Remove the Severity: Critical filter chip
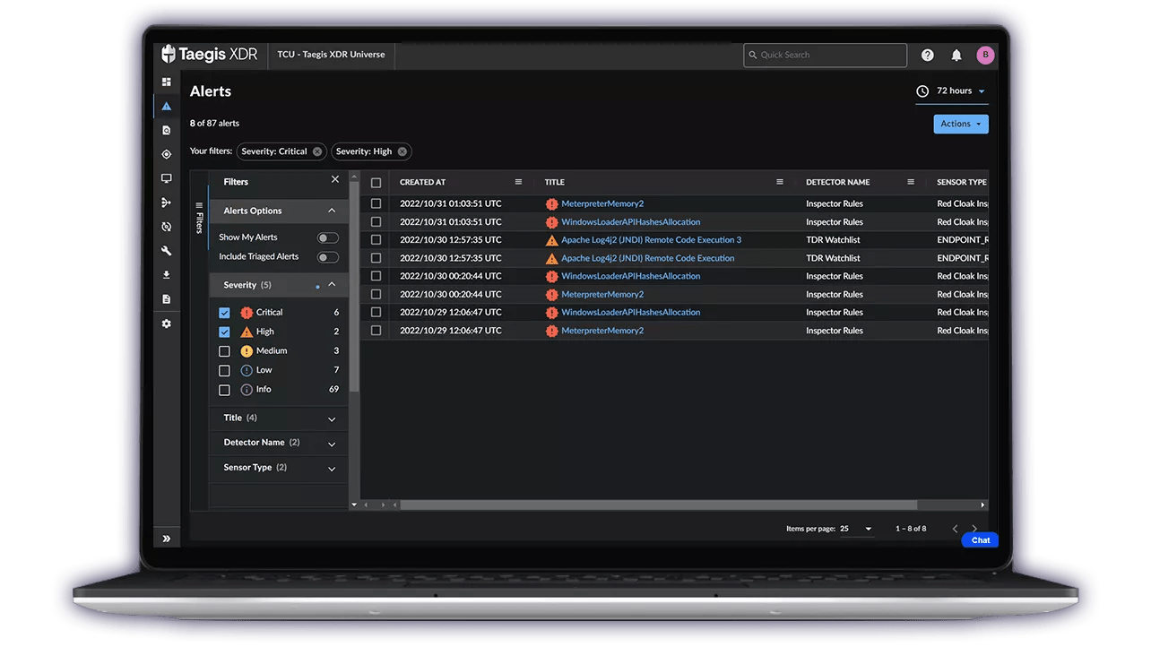 click(317, 151)
